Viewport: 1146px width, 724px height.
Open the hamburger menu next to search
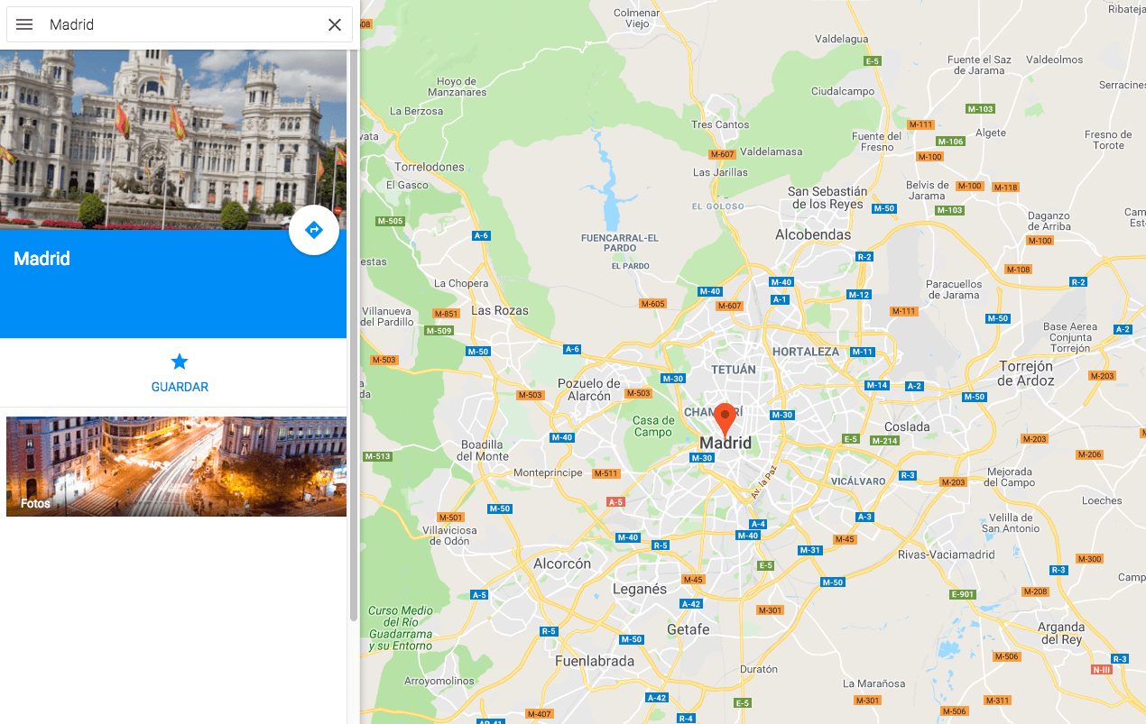[24, 24]
